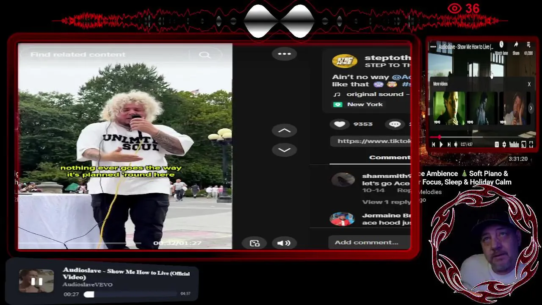Go to next TikTok video arrow

coord(284,150)
